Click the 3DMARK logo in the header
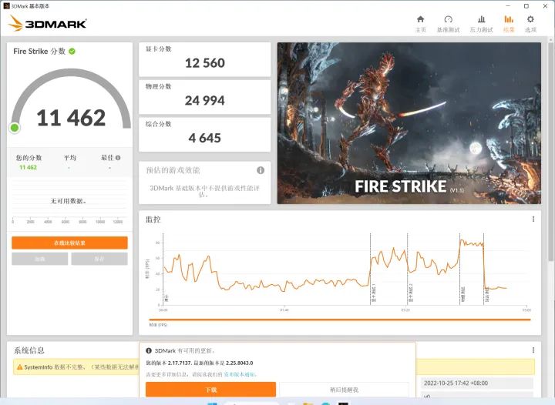The width and height of the screenshot is (555, 405). [47, 23]
